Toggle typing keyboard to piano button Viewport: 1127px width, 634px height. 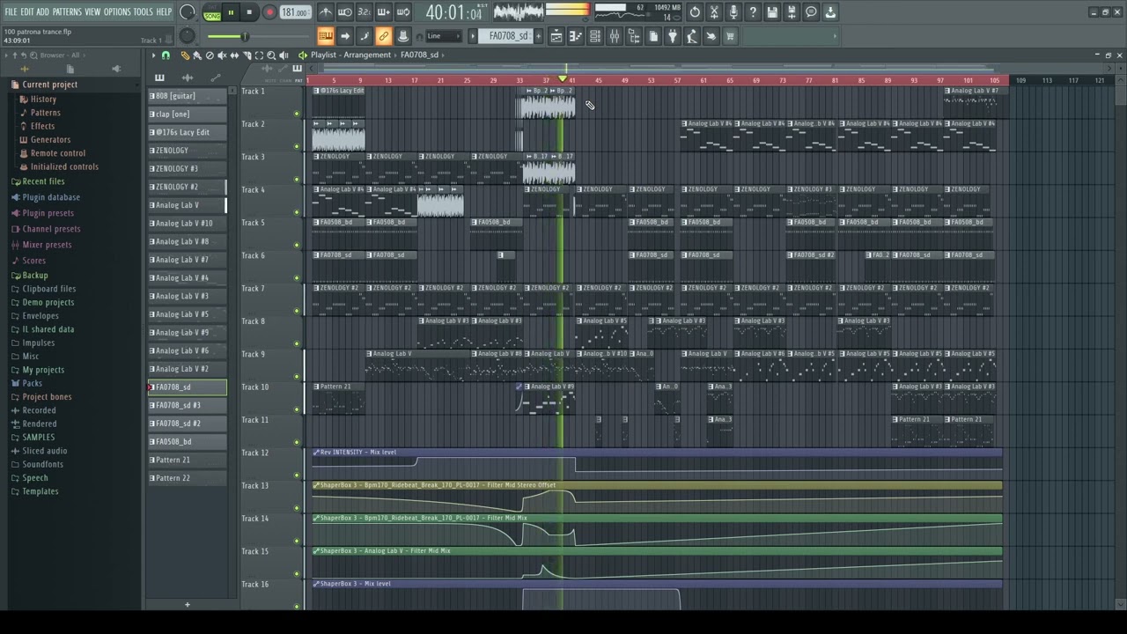click(x=326, y=36)
